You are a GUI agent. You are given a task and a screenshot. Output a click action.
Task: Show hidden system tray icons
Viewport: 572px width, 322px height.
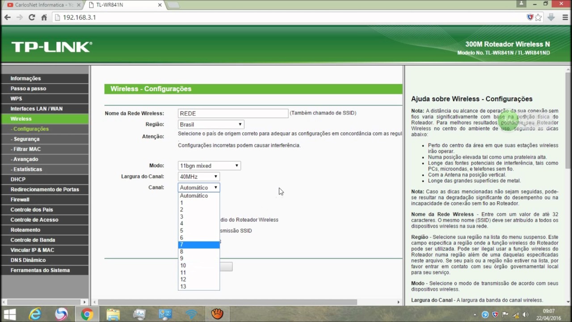pyautogui.click(x=475, y=315)
